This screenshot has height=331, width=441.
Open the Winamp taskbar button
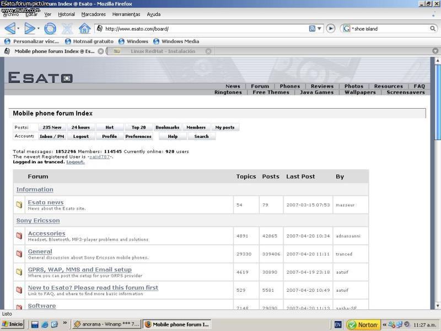coord(106,324)
